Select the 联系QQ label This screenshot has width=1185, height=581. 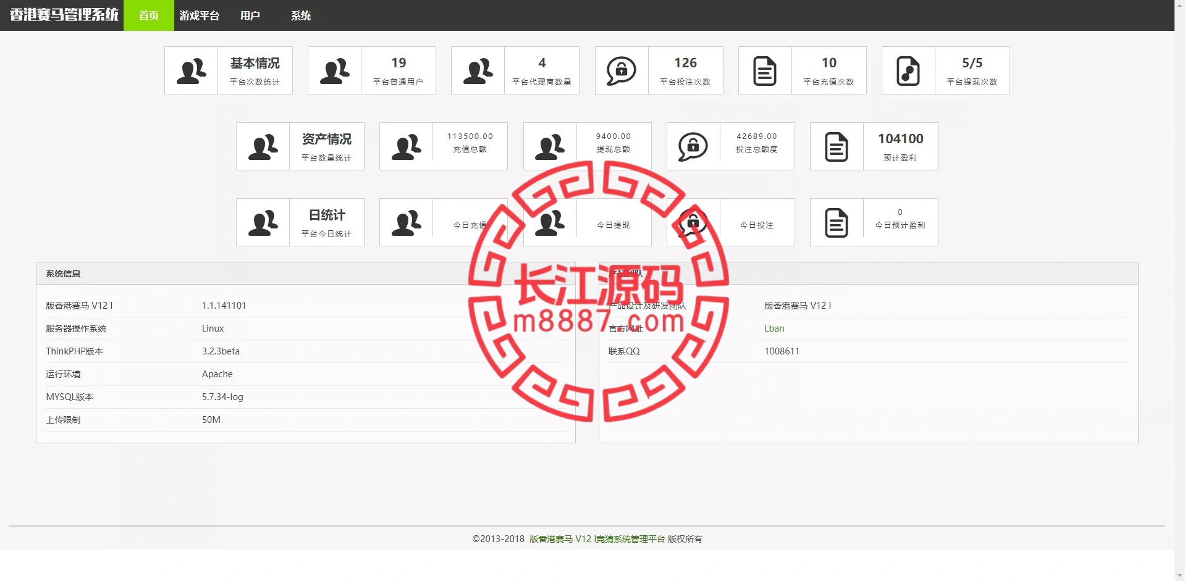point(624,351)
